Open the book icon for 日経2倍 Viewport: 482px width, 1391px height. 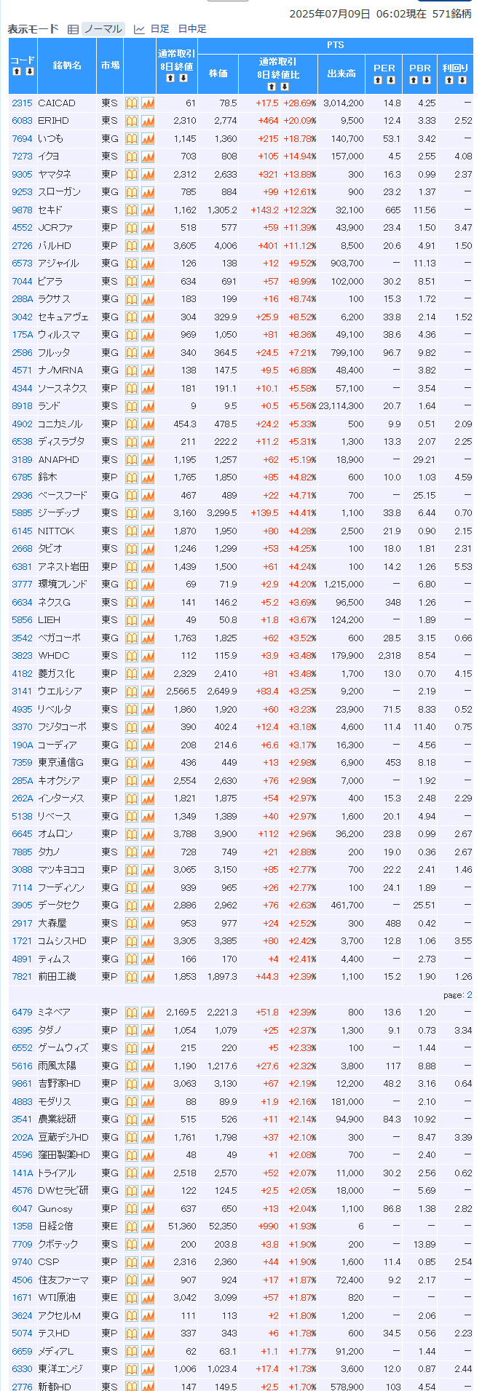pyautogui.click(x=131, y=1226)
